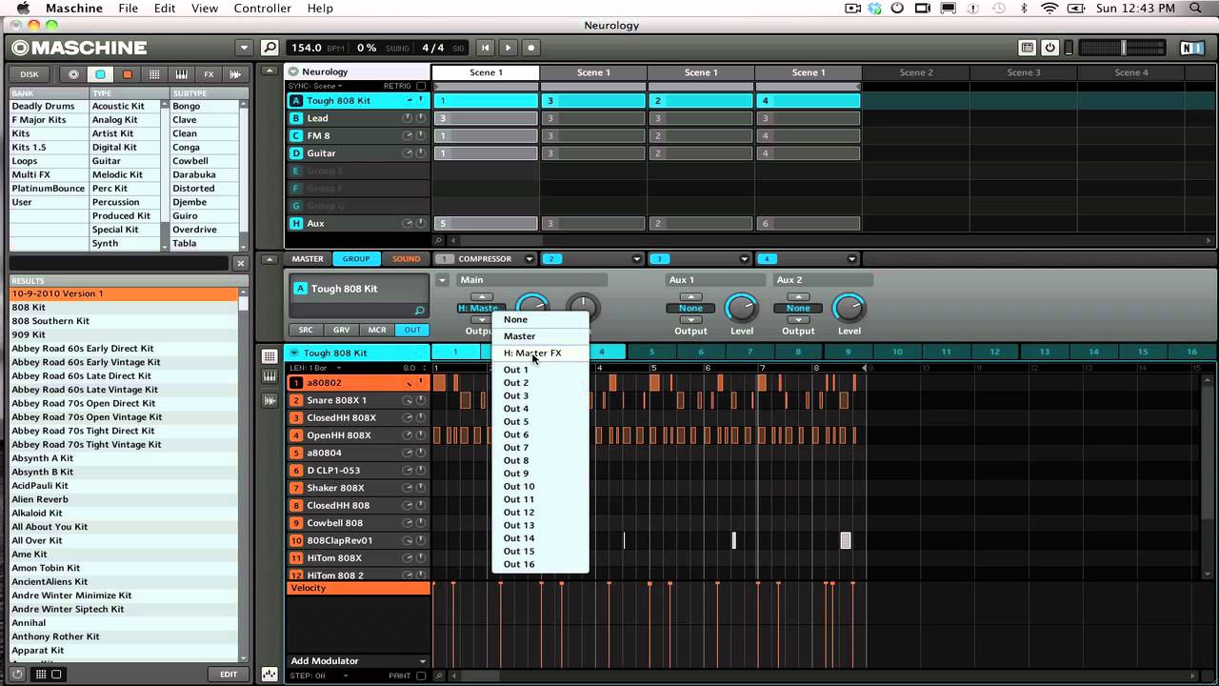The height and width of the screenshot is (686, 1219).
Task: Adjust the Aux 2 Level knob
Action: pos(849,307)
